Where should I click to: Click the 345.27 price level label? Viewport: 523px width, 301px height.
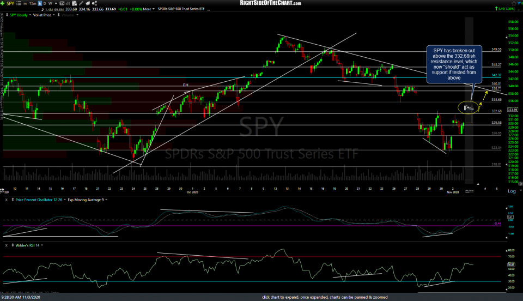coord(496,65)
